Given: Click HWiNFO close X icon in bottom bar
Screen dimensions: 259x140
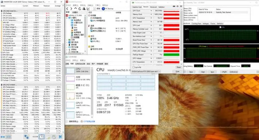Looking at the screenshot, I should point(60,137).
